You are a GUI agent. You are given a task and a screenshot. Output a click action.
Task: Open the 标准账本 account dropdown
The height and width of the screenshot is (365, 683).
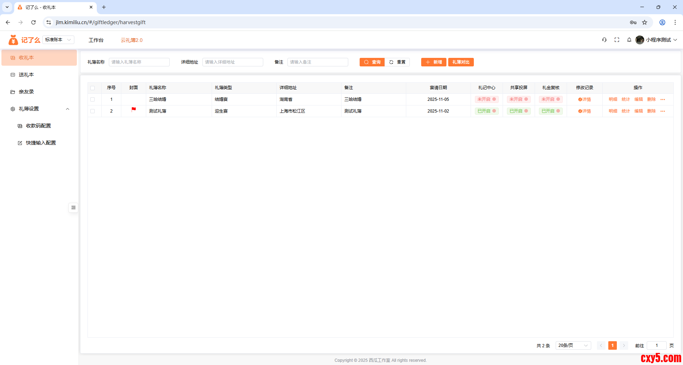click(58, 40)
